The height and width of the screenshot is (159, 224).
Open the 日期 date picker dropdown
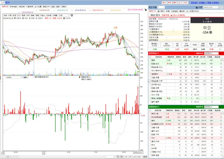click(x=215, y=7)
